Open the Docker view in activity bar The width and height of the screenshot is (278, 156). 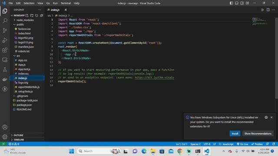[5, 79]
